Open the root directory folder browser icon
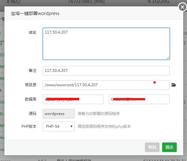The width and height of the screenshot is (187, 161). (x=174, y=85)
